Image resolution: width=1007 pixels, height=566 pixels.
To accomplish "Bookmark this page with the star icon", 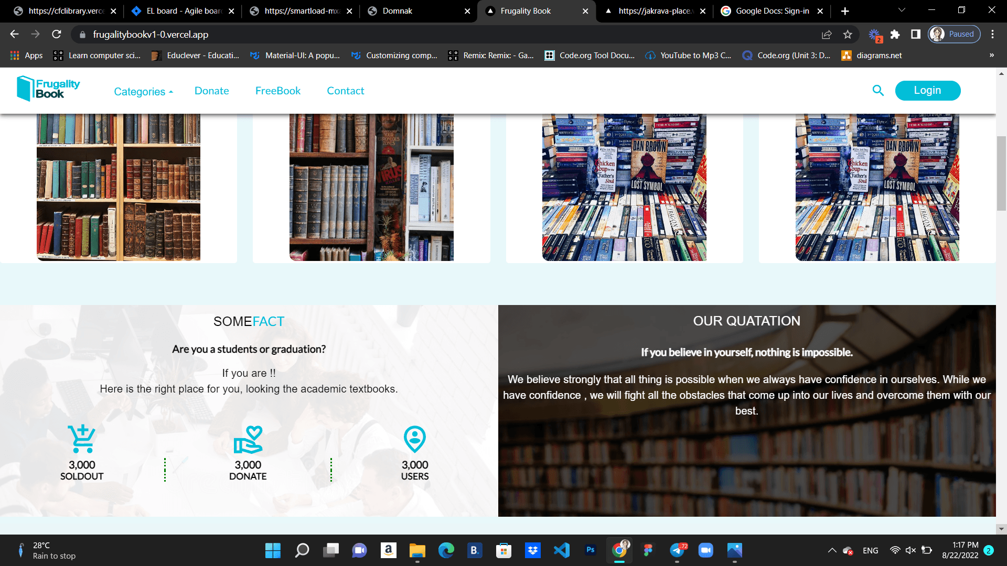I will (848, 35).
